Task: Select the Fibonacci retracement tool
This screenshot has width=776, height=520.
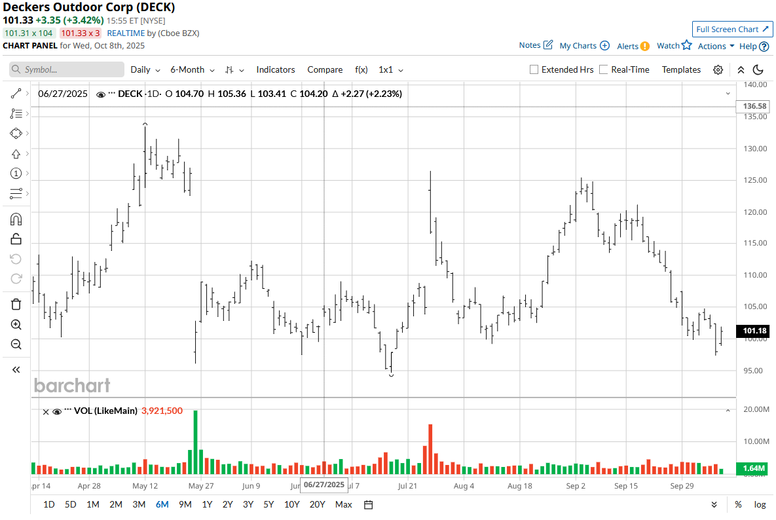Action: [16, 114]
